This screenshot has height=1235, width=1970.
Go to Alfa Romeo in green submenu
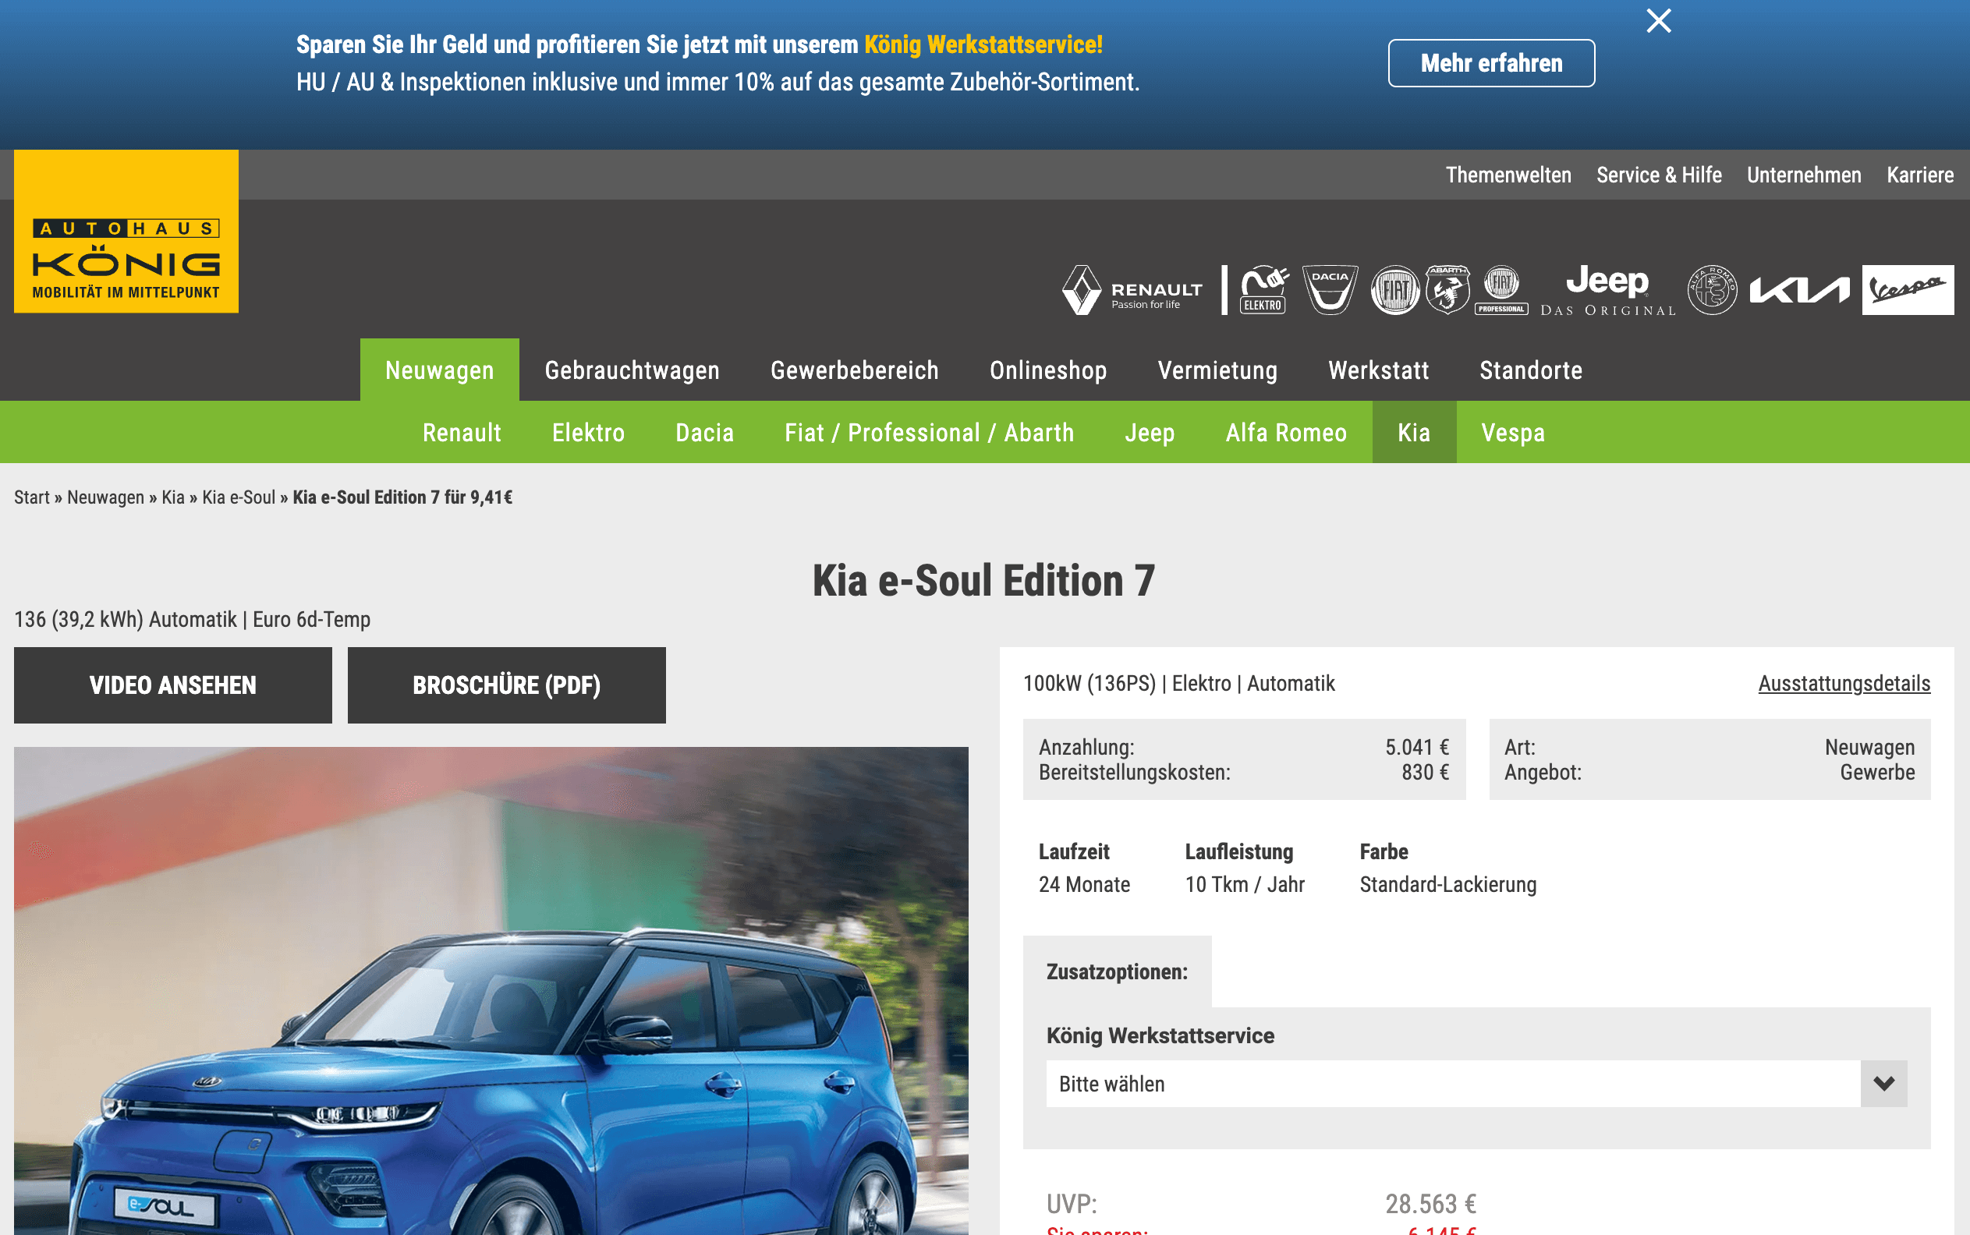(1286, 432)
